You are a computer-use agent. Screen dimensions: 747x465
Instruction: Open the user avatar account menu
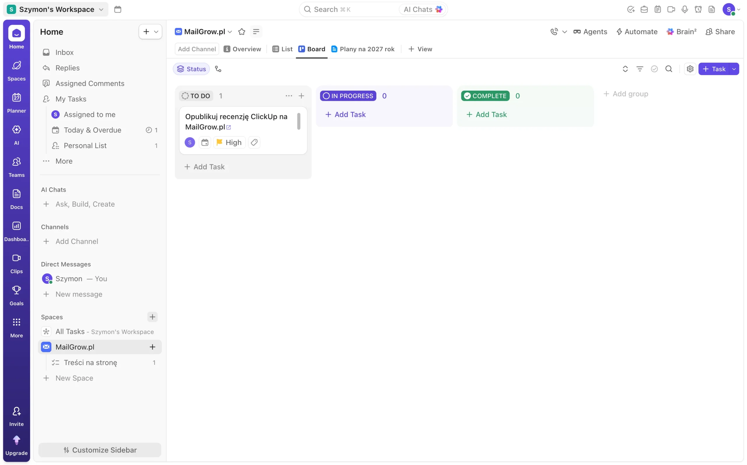click(x=731, y=9)
